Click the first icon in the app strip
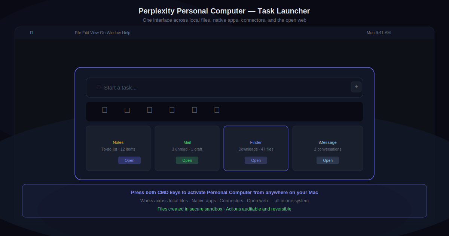 click(x=105, y=110)
